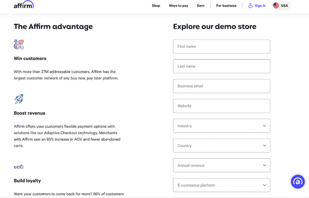
Task: Focus the Business email field
Action: click(x=222, y=86)
